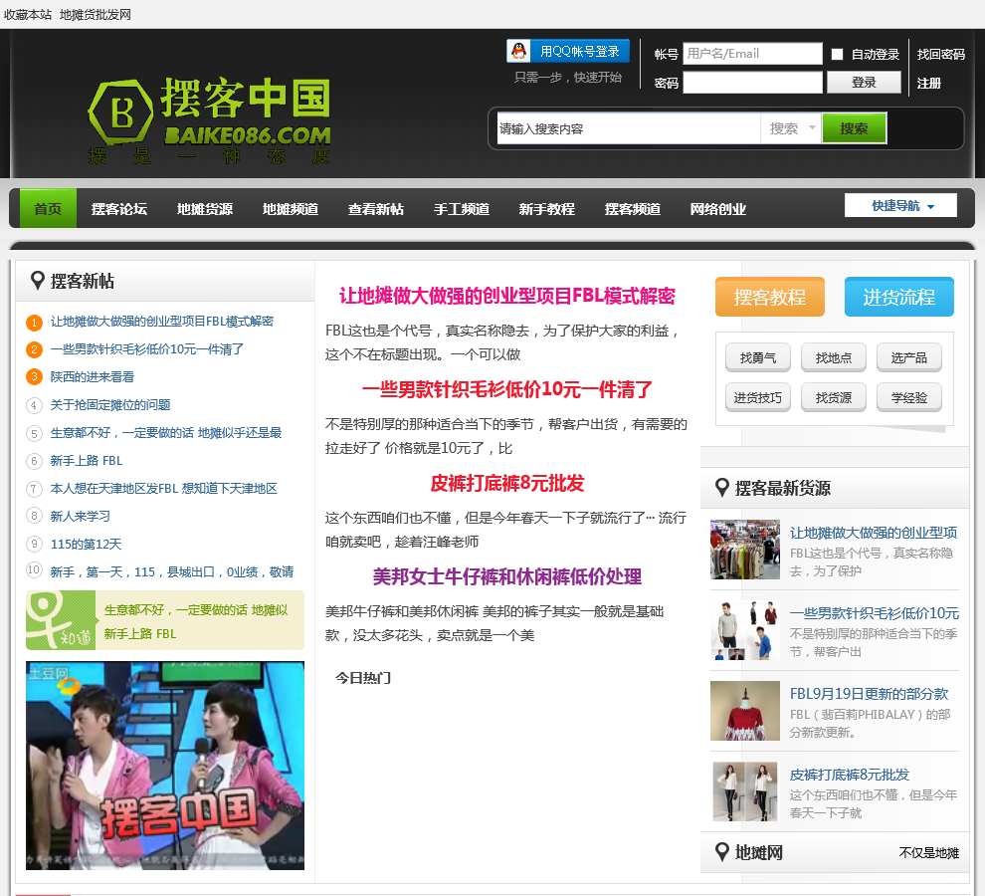Open the 查看新帖 menu item
Screen dimensions: 985x896
376,209
